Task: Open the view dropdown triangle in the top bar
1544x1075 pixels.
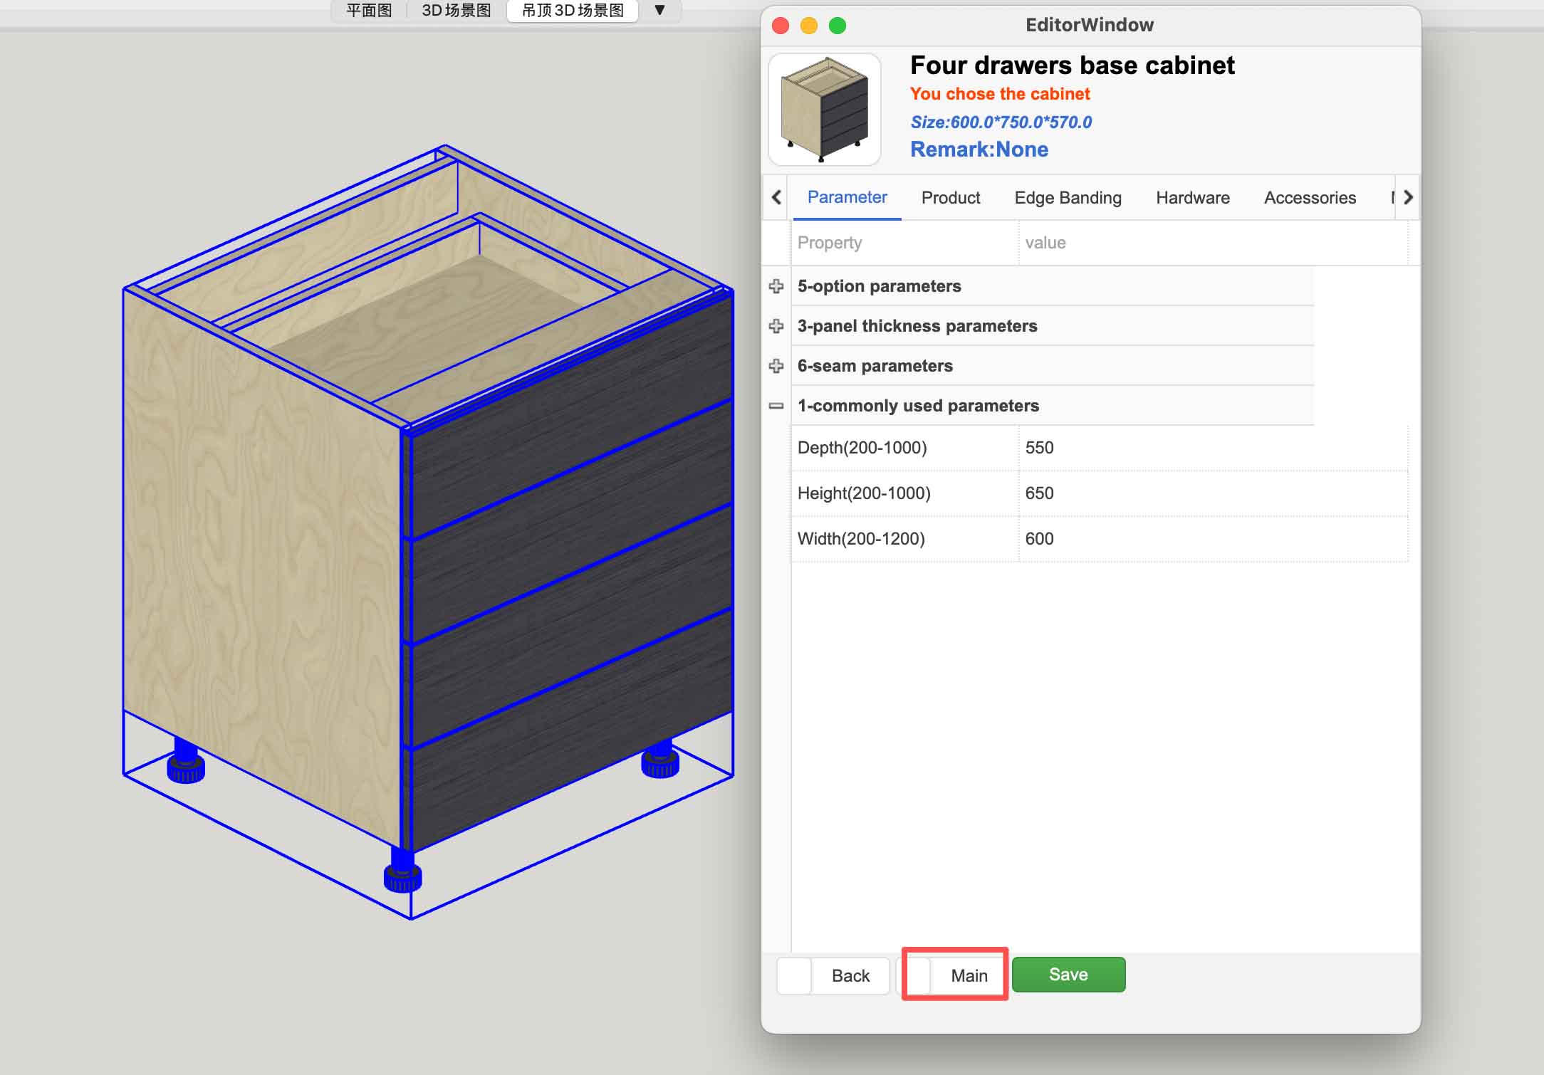Action: (x=659, y=10)
